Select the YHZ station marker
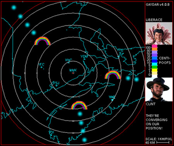The height and width of the screenshot is (146, 174). click(112, 98)
